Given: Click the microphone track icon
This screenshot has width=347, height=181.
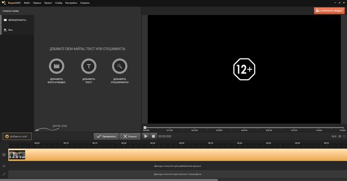Looking at the screenshot, I should pyautogui.click(x=4, y=174).
